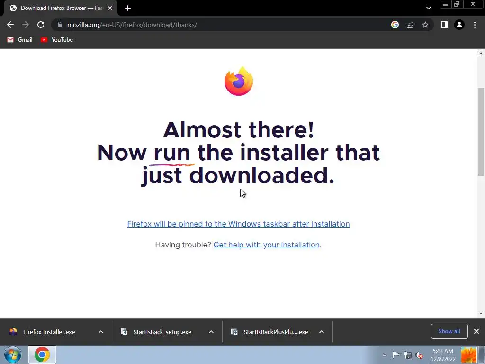The width and height of the screenshot is (485, 364).
Task: Expand options for Firefox Installer.exe
Action: coord(101,332)
